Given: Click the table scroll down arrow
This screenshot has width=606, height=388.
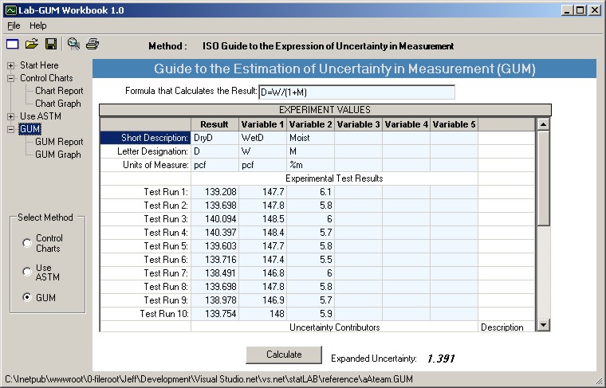Looking at the screenshot, I should click(543, 325).
